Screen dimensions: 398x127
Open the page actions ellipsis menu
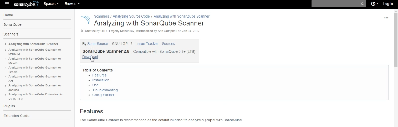tap(386, 18)
